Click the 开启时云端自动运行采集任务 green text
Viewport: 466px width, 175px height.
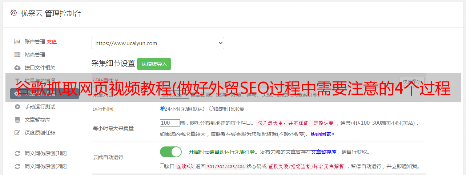[x=222, y=152]
